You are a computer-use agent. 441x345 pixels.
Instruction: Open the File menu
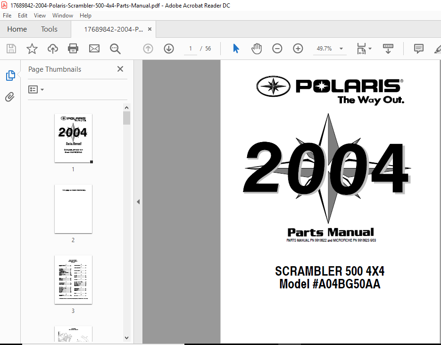(x=7, y=16)
